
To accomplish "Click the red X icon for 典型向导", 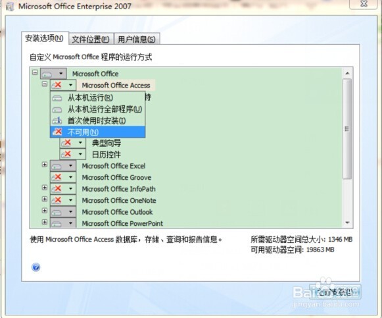I will pos(66,143).
